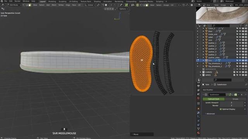
Task: Open the Add Modifier dropdown
Action: [x=225, y=90]
